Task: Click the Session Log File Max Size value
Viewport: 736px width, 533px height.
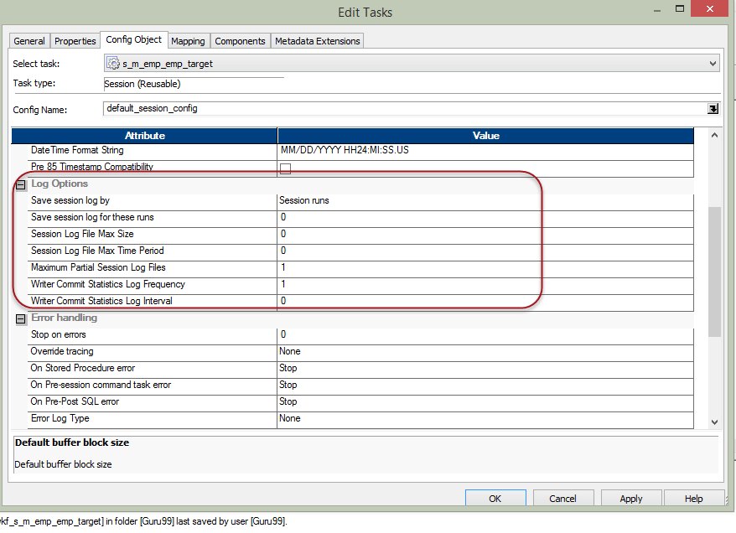Action: tap(485, 235)
